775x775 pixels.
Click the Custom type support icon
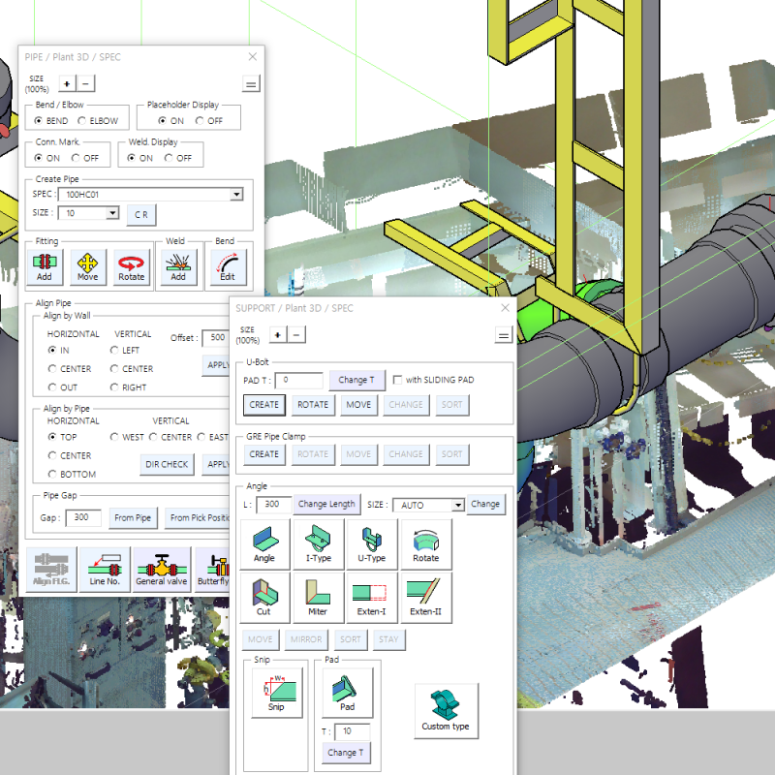[x=445, y=710]
